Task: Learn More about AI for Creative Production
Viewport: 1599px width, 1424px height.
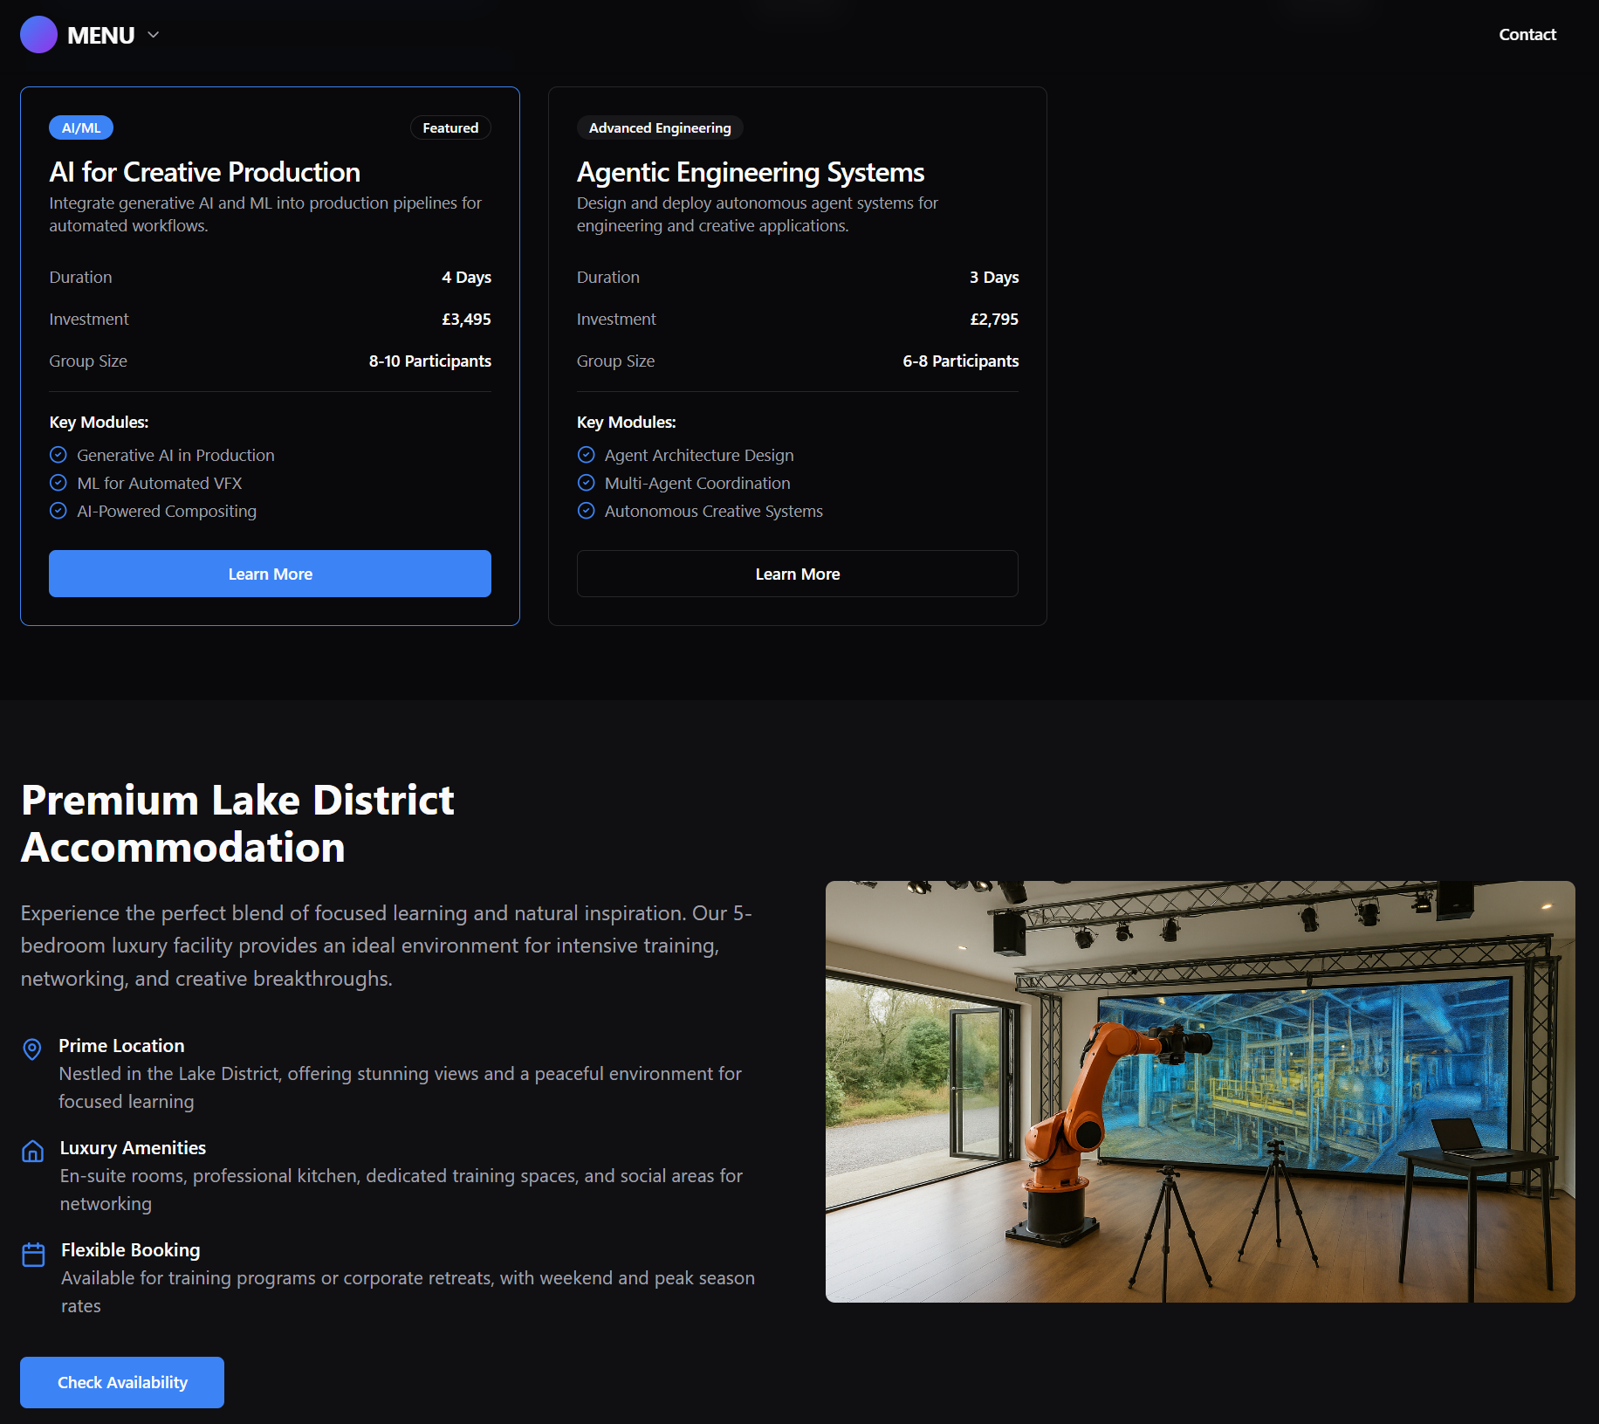Action: pos(270,574)
